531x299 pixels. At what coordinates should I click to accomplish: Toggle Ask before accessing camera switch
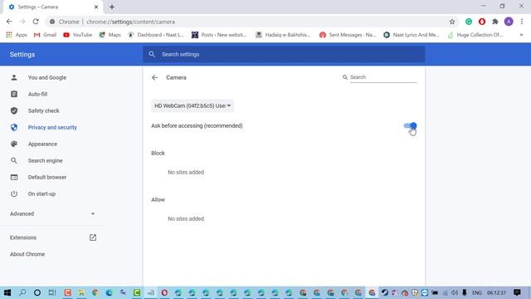click(410, 125)
